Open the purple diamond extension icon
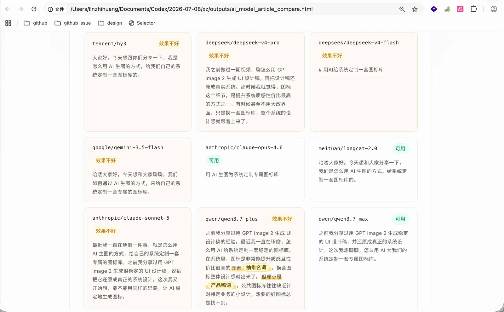This screenshot has height=312, width=504. point(434,9)
